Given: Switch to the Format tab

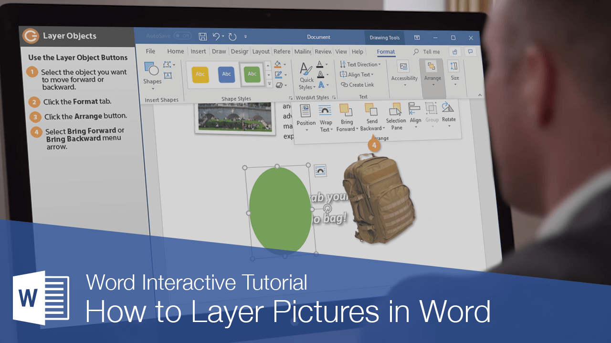Looking at the screenshot, I should 385,51.
